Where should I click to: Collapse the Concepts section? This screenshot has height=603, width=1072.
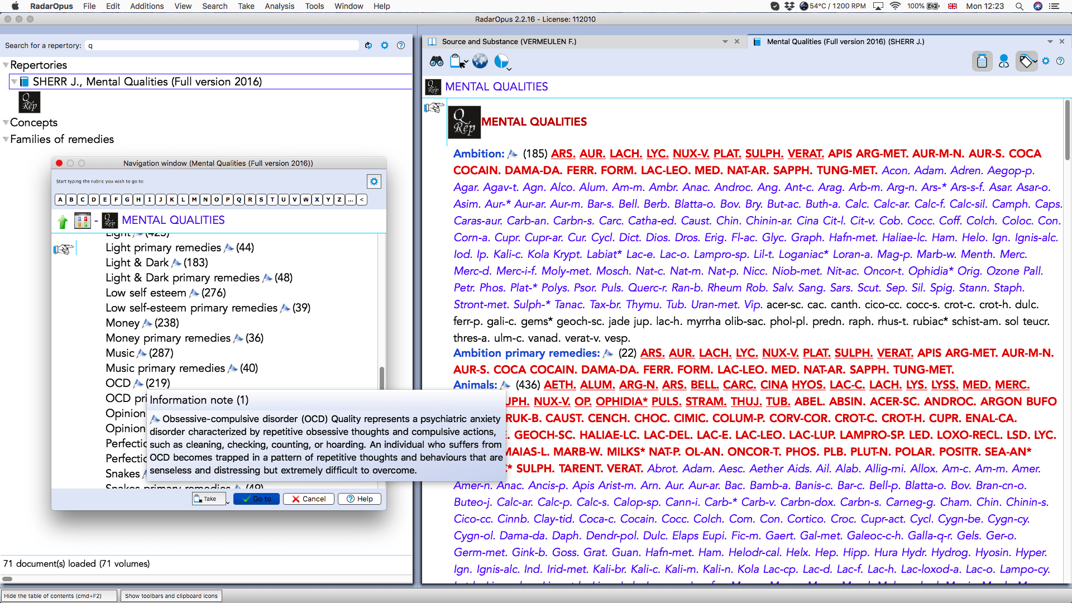[x=6, y=122]
